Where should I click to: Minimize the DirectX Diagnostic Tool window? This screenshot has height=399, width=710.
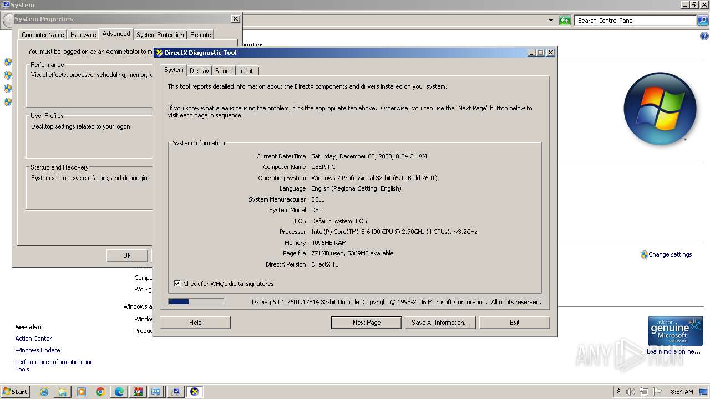coord(531,53)
